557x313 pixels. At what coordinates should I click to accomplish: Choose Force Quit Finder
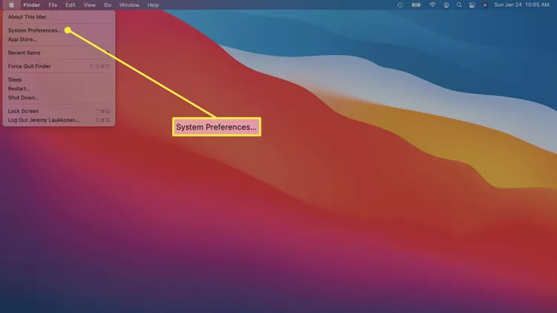[x=59, y=66]
